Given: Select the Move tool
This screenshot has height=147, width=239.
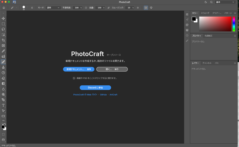Looking at the screenshot, I should [3, 18].
